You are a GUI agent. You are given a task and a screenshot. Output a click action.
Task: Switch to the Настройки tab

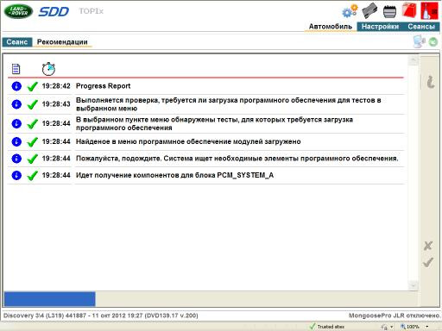(380, 27)
